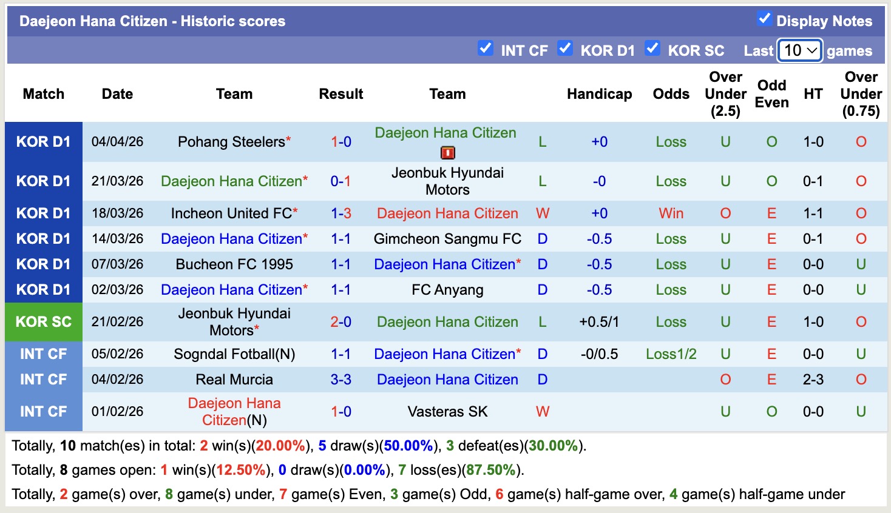The width and height of the screenshot is (891, 513).
Task: Disable the INT CF filter checkbox
Action: (x=486, y=49)
